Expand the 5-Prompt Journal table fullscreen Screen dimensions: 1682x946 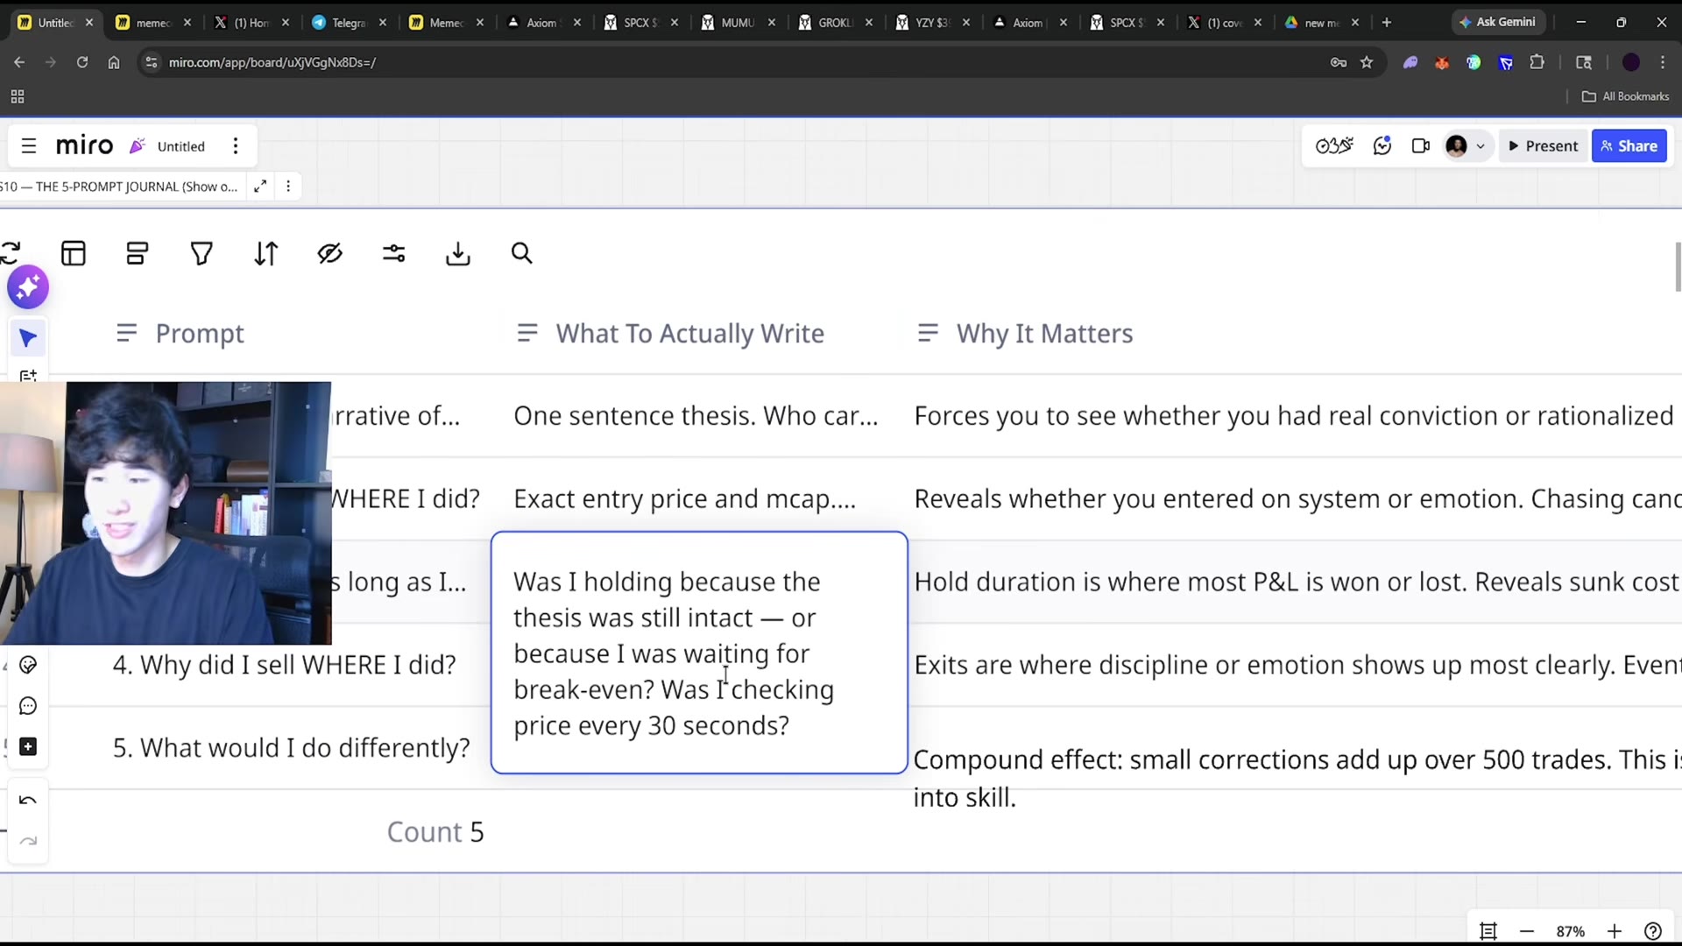pos(260,187)
